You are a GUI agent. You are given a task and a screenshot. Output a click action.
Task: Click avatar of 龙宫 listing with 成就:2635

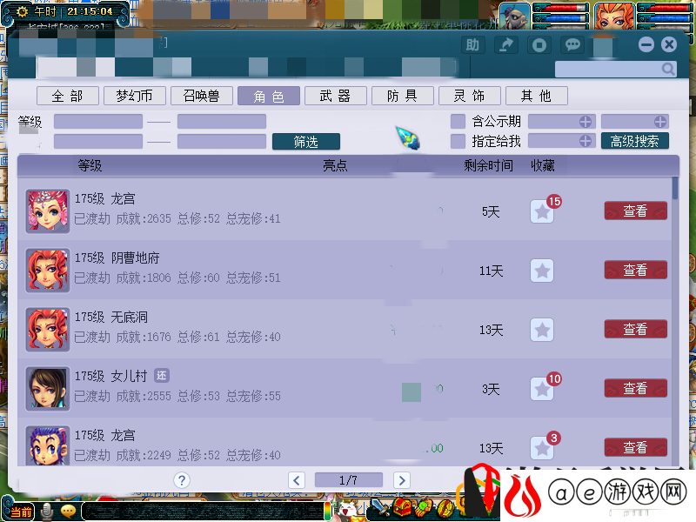pos(48,211)
